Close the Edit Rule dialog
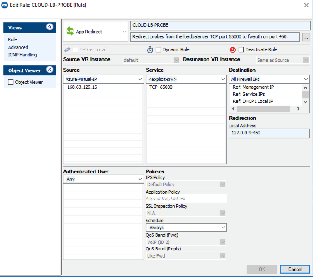Screen dimensions: 314x277 [x=307, y=5]
